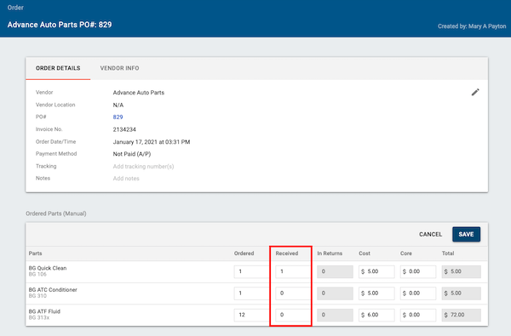This screenshot has width=511, height=336.
Task: Select the Order Details tab
Action: click(x=58, y=68)
